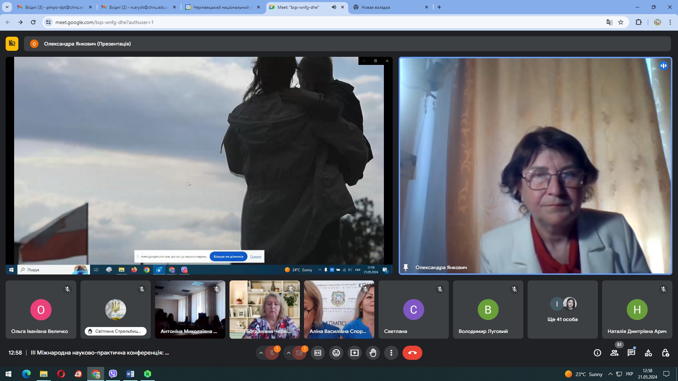Open more options three-dot menu

pos(391,353)
